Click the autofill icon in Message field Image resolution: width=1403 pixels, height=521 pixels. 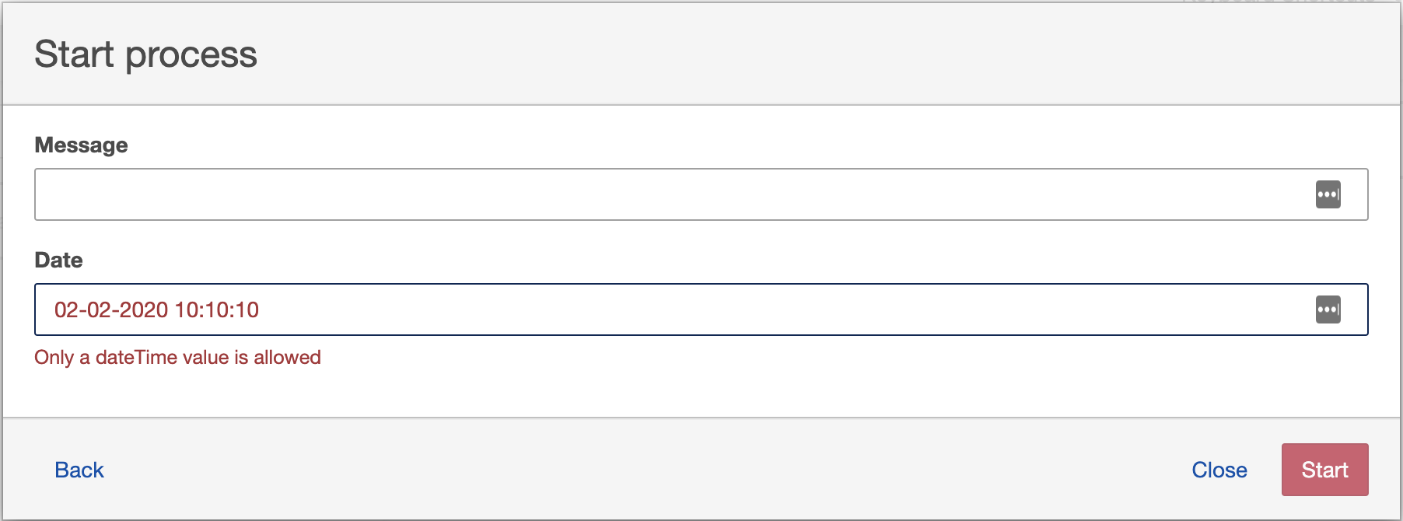tap(1328, 194)
